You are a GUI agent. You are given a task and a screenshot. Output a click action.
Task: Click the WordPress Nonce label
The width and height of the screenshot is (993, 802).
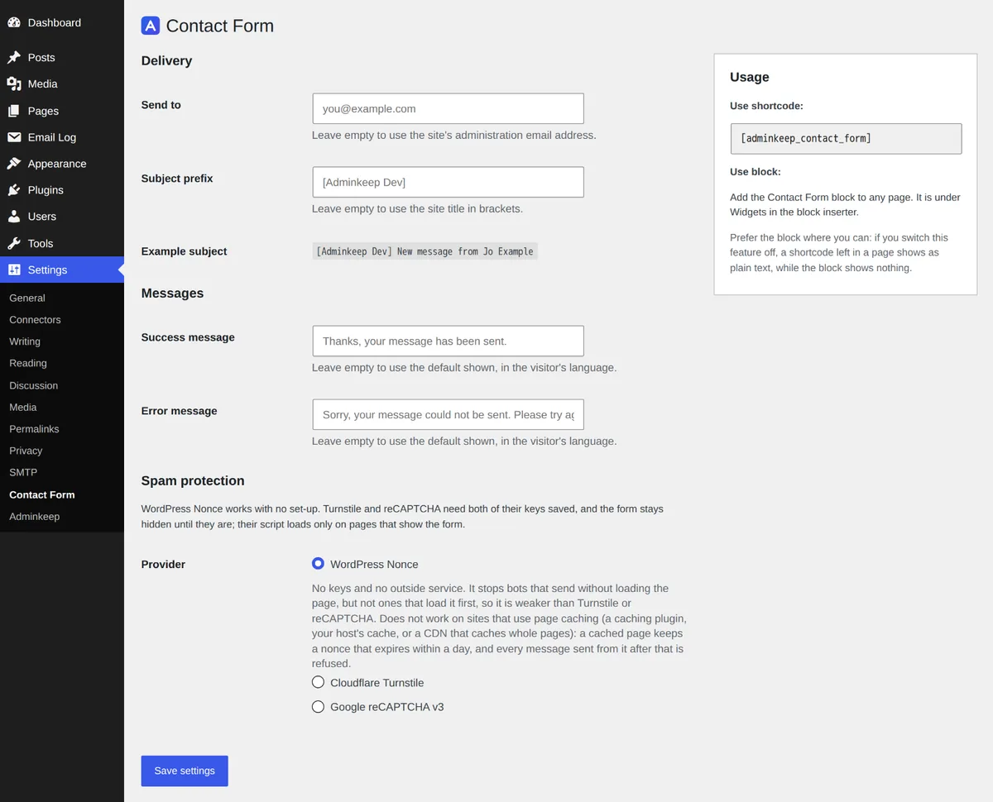click(x=374, y=564)
